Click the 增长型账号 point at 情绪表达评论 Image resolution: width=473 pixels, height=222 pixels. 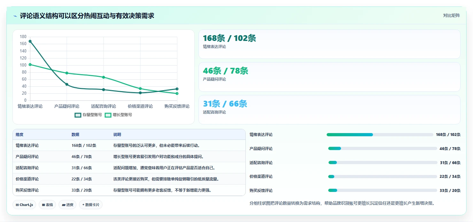tap(30, 65)
